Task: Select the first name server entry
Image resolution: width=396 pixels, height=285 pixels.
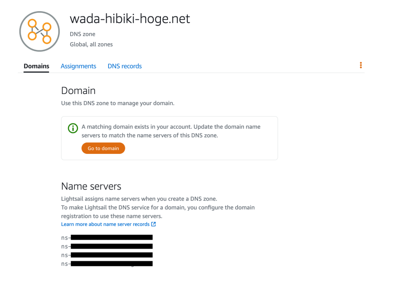Action: [x=106, y=238]
